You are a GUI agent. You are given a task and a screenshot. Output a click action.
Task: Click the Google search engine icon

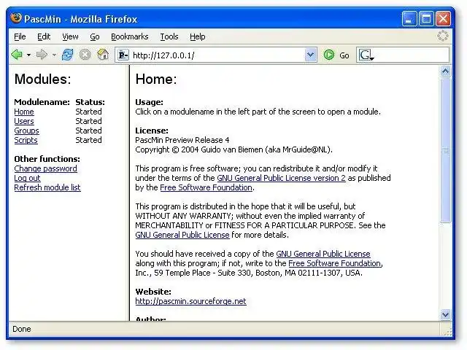[x=365, y=55]
